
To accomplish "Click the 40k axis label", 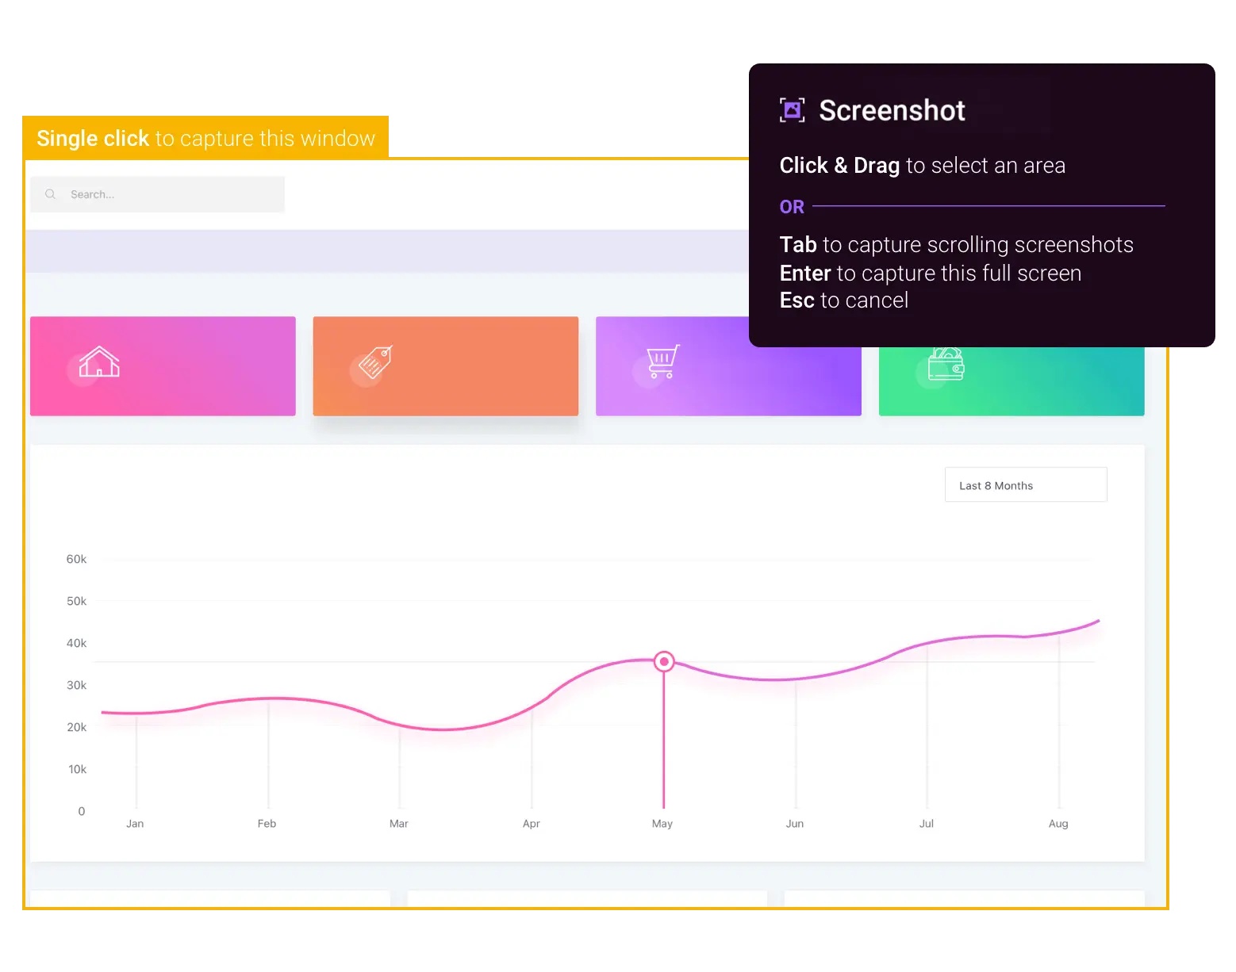I will click(x=76, y=643).
